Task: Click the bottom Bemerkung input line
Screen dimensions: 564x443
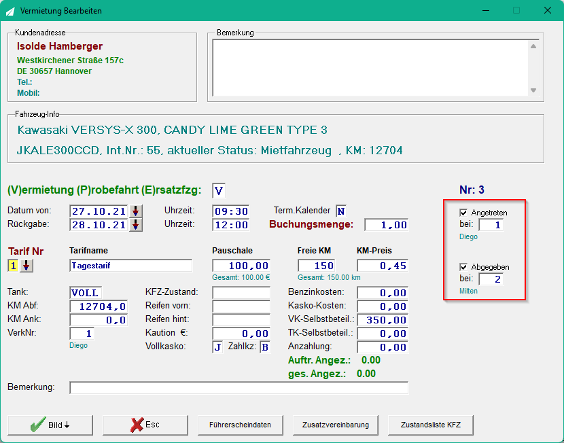Action: 239,388
